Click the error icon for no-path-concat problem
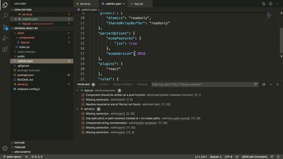Screen dimensions: 283x159 click(83, 118)
